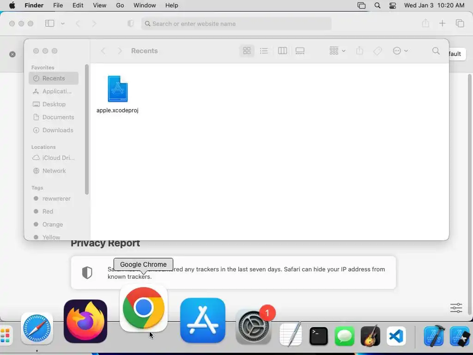Click the apple.xcodeproj file name
This screenshot has width=473, height=355.
click(117, 110)
